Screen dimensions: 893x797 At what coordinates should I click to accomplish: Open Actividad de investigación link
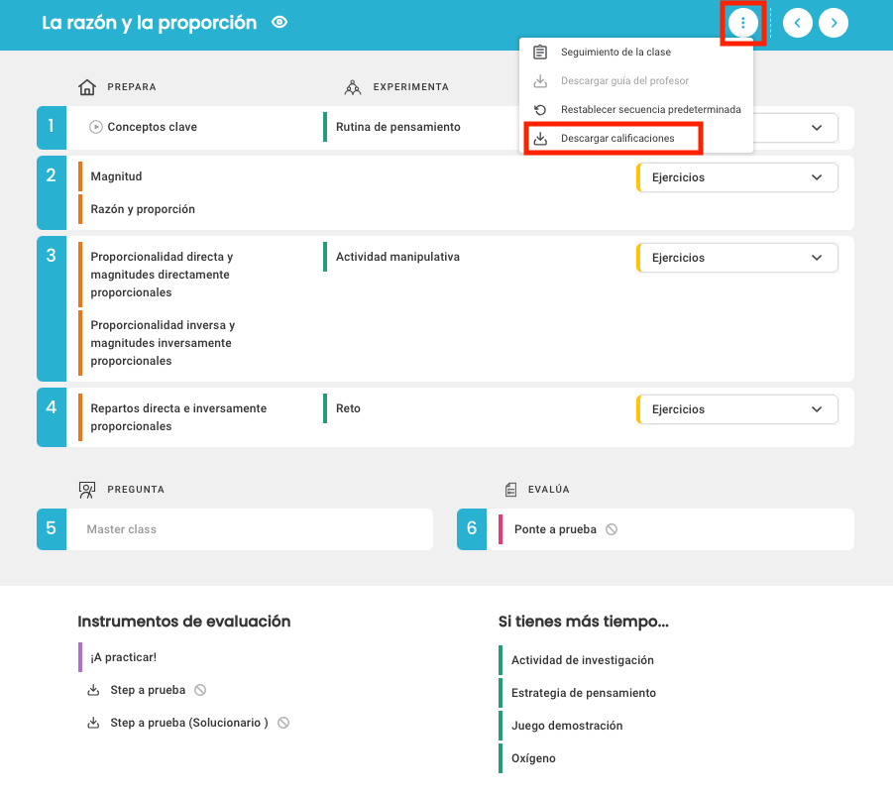583,659
